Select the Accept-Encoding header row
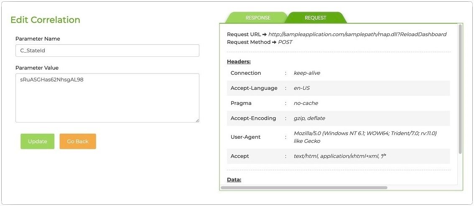Image resolution: width=474 pixels, height=206 pixels. [x=338, y=118]
